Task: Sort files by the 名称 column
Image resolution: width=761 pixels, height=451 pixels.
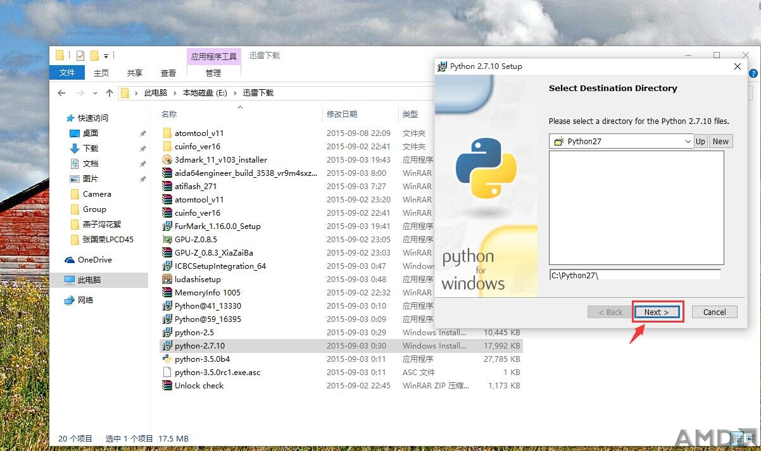Action: 169,114
